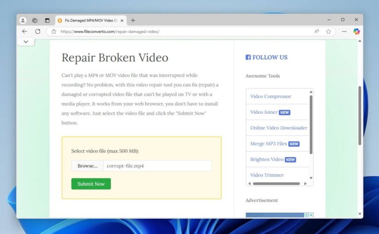Screen dimensions: 379x234
Task: Close the browser window
Action: [356, 20]
